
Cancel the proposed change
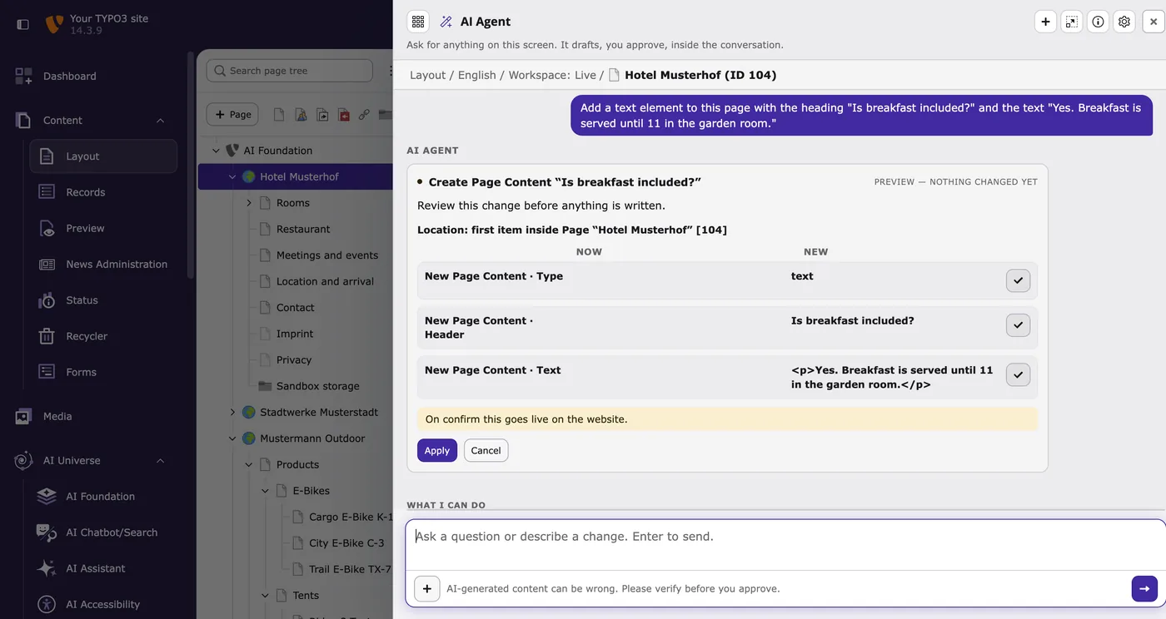(486, 450)
